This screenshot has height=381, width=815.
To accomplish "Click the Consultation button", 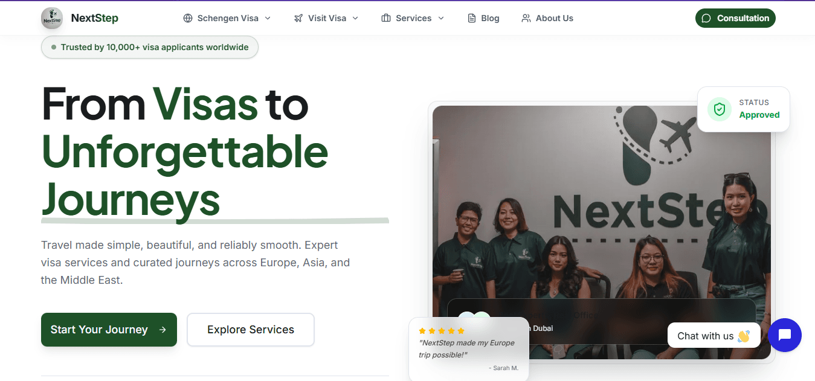I will pos(735,18).
